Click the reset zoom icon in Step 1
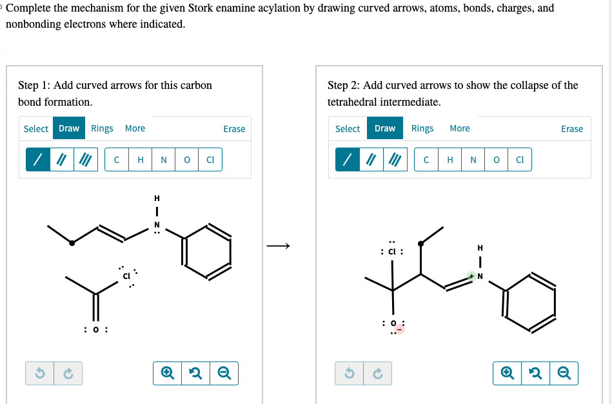612x404 pixels. click(195, 373)
